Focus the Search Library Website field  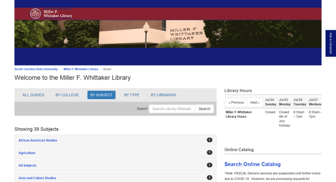(172, 109)
